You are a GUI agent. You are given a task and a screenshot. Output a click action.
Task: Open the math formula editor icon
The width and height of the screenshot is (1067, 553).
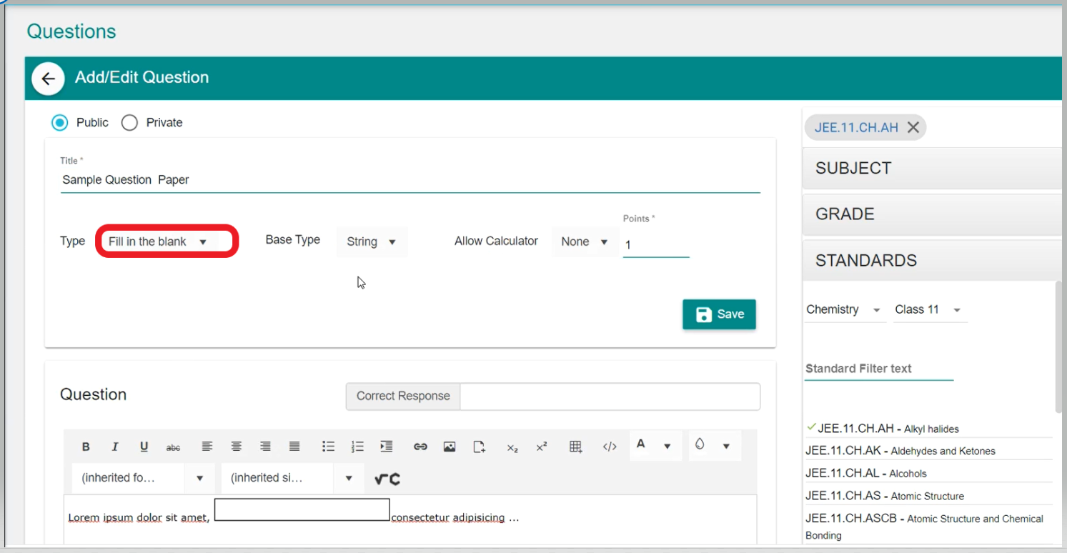click(x=387, y=479)
